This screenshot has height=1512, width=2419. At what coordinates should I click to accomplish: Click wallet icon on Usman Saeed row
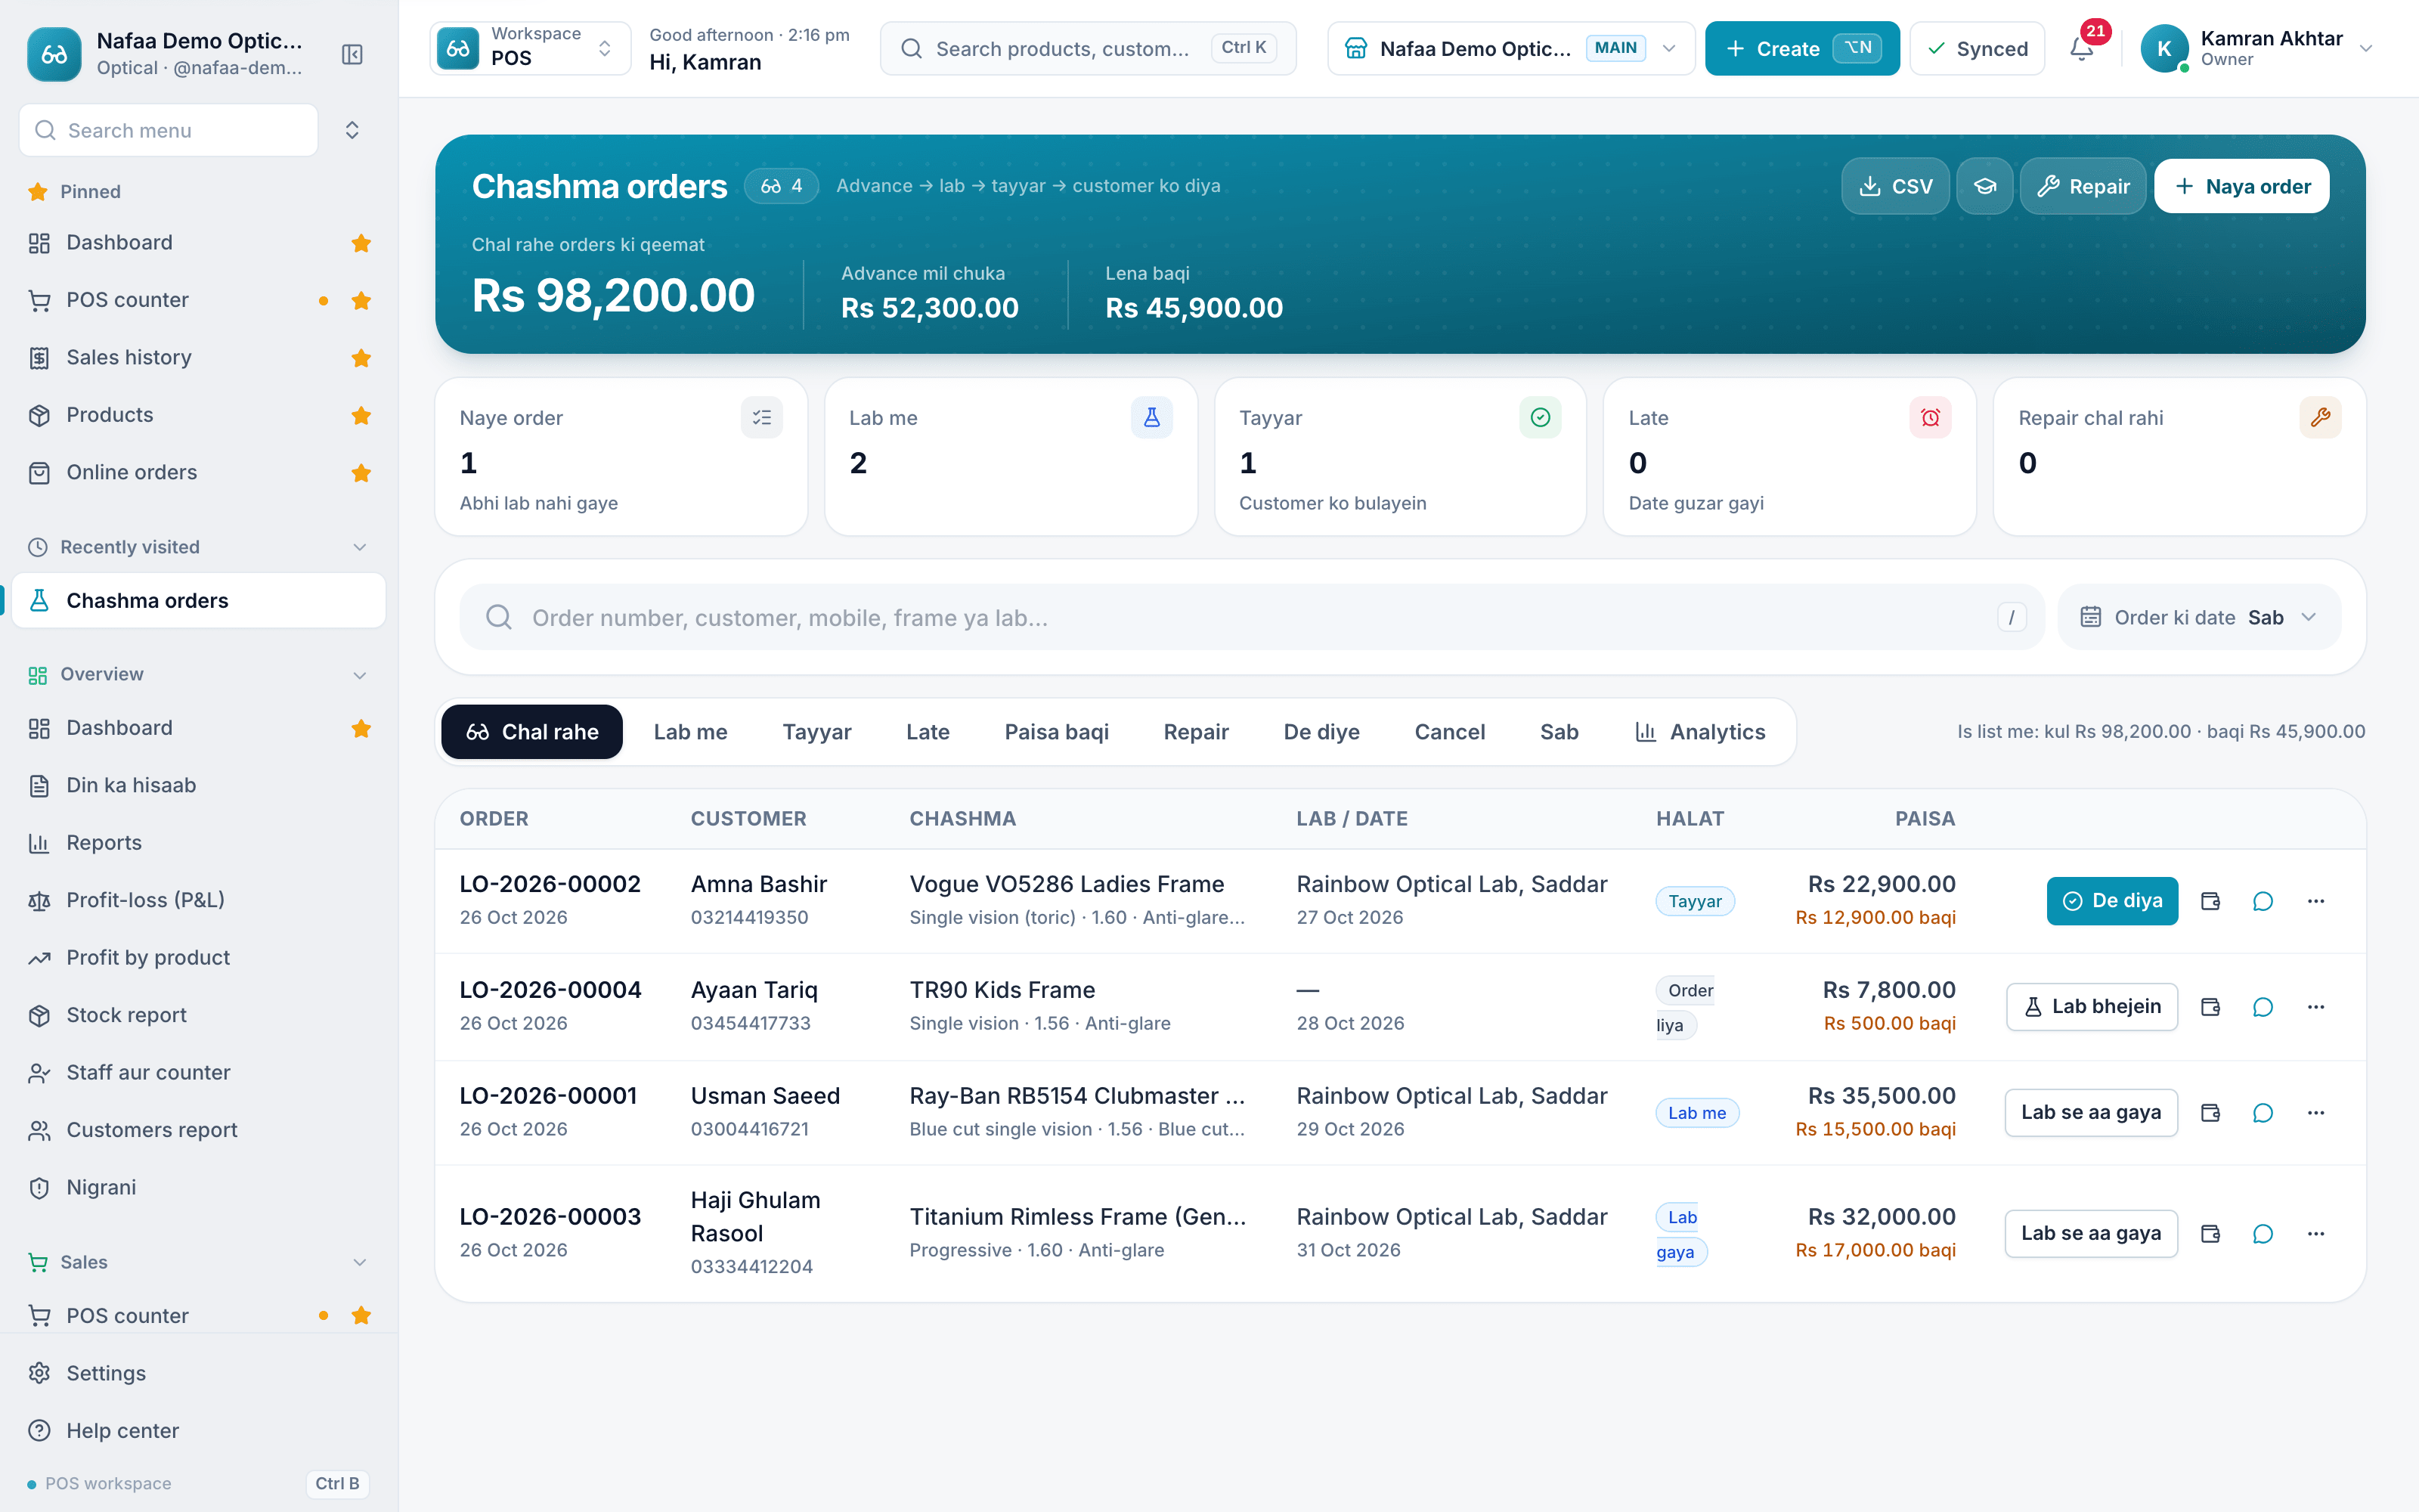pos(2210,1113)
